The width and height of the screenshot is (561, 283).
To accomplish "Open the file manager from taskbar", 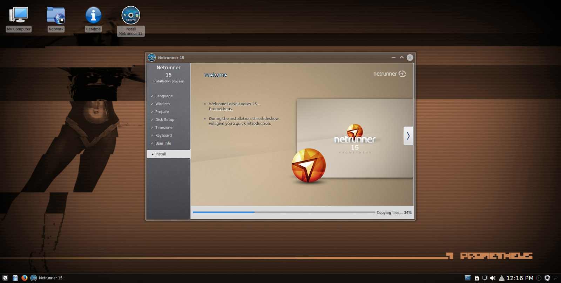I will click(15, 278).
